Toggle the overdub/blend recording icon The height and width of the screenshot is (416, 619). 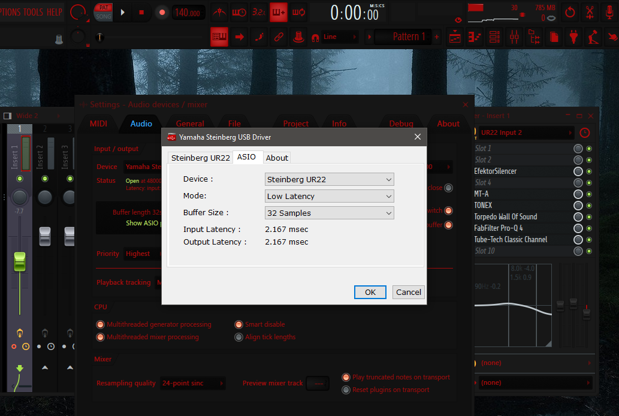[278, 12]
